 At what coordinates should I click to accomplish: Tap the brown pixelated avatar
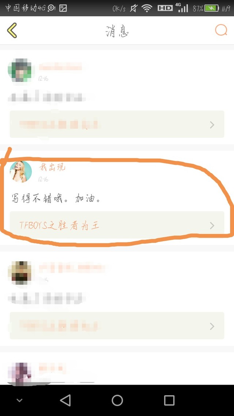pos(20,273)
